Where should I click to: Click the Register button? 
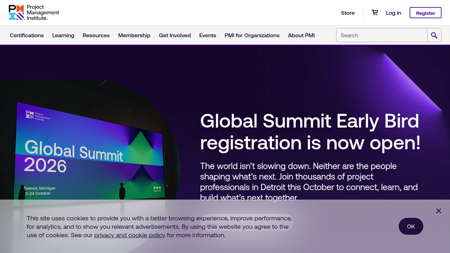425,13
